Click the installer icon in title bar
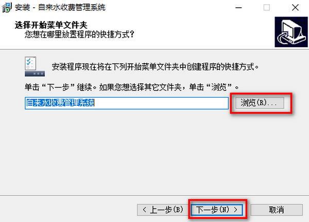This screenshot has width=309, height=222. click(x=7, y=8)
